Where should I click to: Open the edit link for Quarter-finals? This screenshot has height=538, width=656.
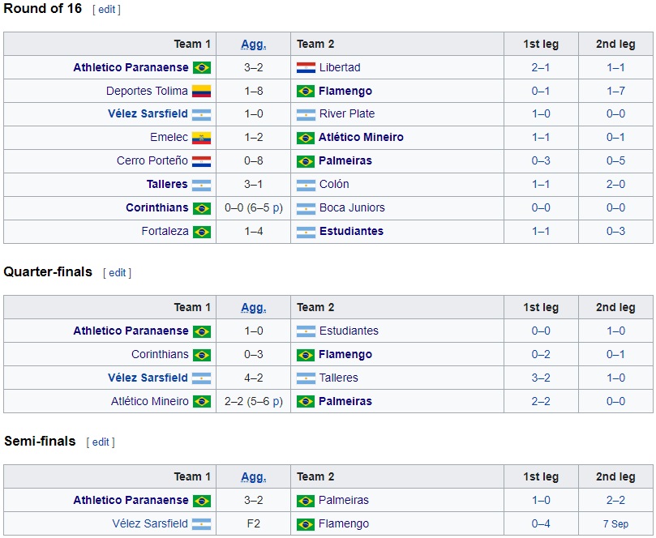click(118, 274)
